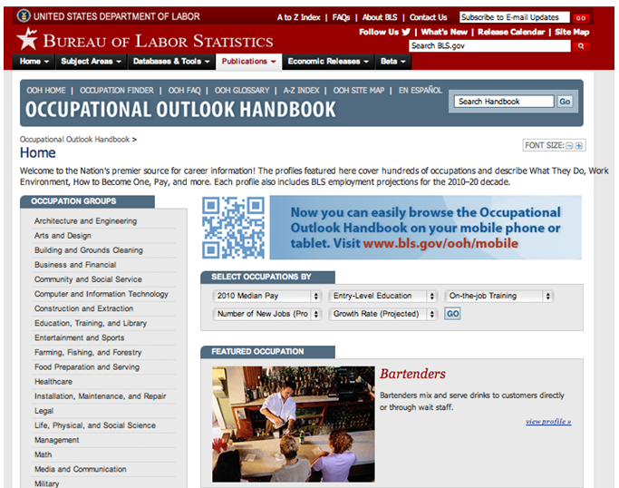Screen dimensions: 619x488
Task: Open the 2010 Median Pay dropdown
Action: click(x=266, y=296)
